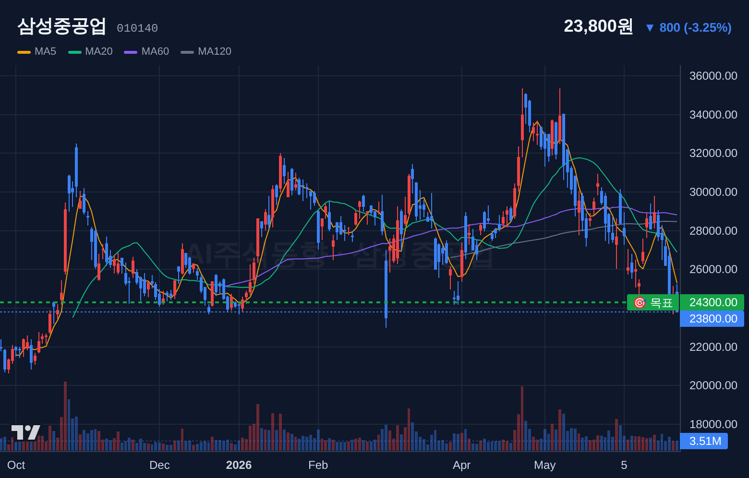Click the 5 date label on time axis
749x478 pixels.
pyautogui.click(x=624, y=465)
